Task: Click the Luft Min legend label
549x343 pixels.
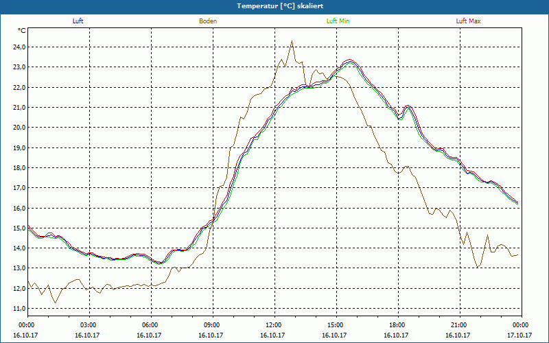Action: coord(338,21)
